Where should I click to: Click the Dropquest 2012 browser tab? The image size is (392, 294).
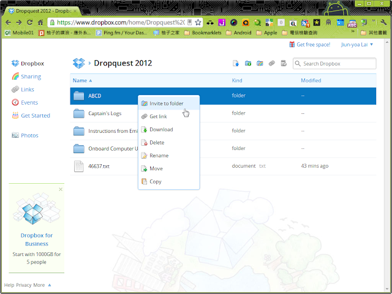(x=42, y=11)
